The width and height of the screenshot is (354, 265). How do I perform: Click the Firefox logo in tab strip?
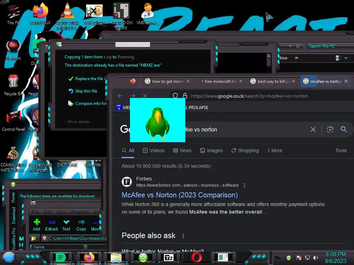[x=133, y=81]
